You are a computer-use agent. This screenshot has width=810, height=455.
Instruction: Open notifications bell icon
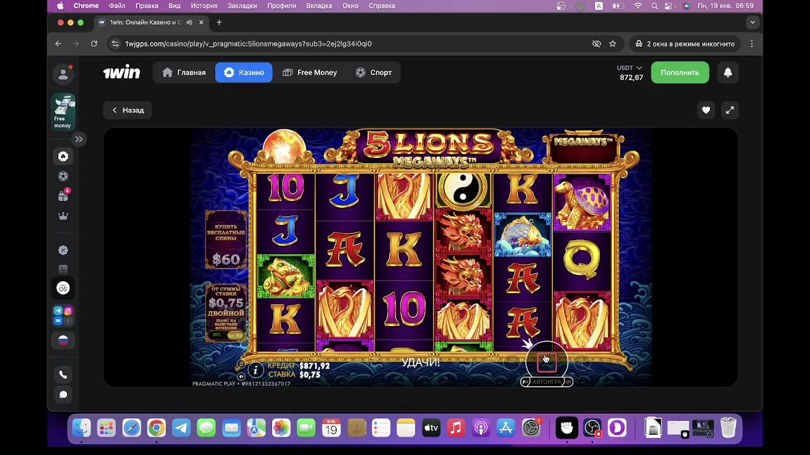coord(728,73)
